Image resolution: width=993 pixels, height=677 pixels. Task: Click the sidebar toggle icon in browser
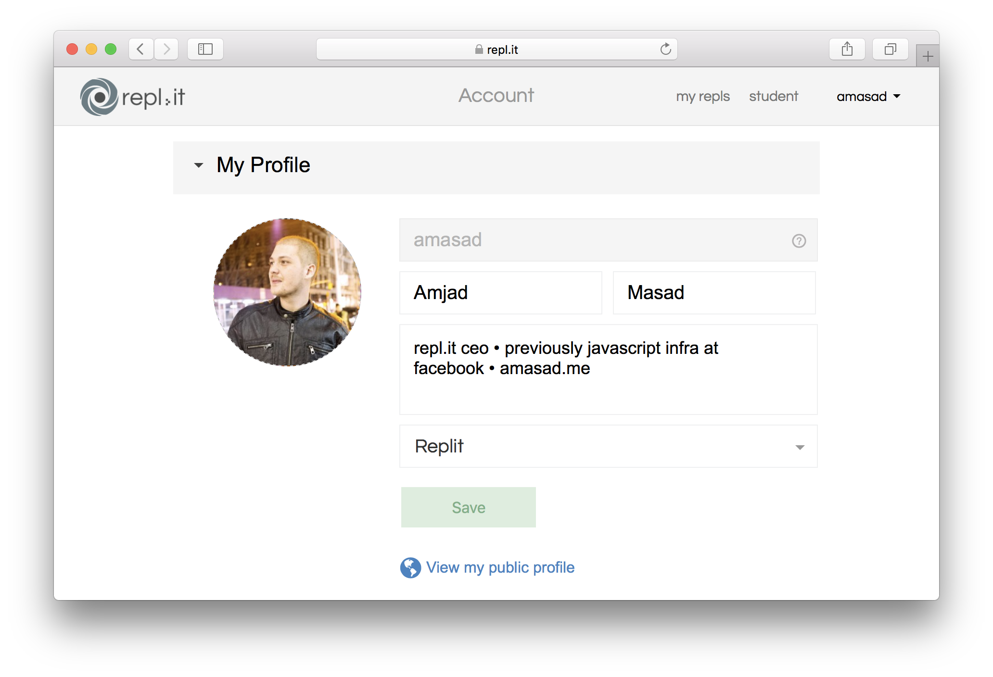(x=205, y=50)
